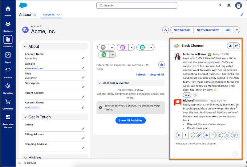Open Slack channel in new window
247x167 pixels.
tap(237, 46)
